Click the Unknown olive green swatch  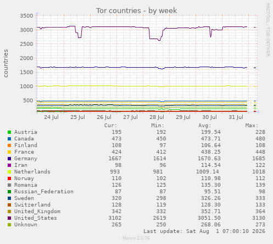(x=9, y=225)
